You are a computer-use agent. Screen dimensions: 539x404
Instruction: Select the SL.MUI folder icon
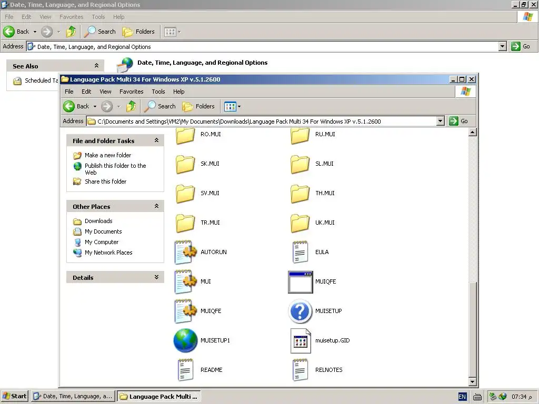300,164
